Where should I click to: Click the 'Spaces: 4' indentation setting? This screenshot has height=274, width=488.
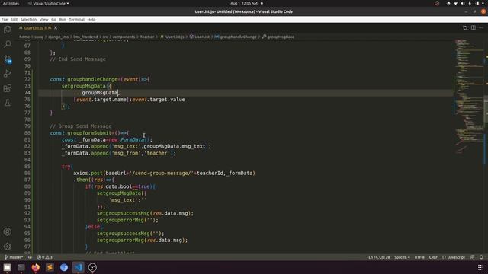coord(402,257)
